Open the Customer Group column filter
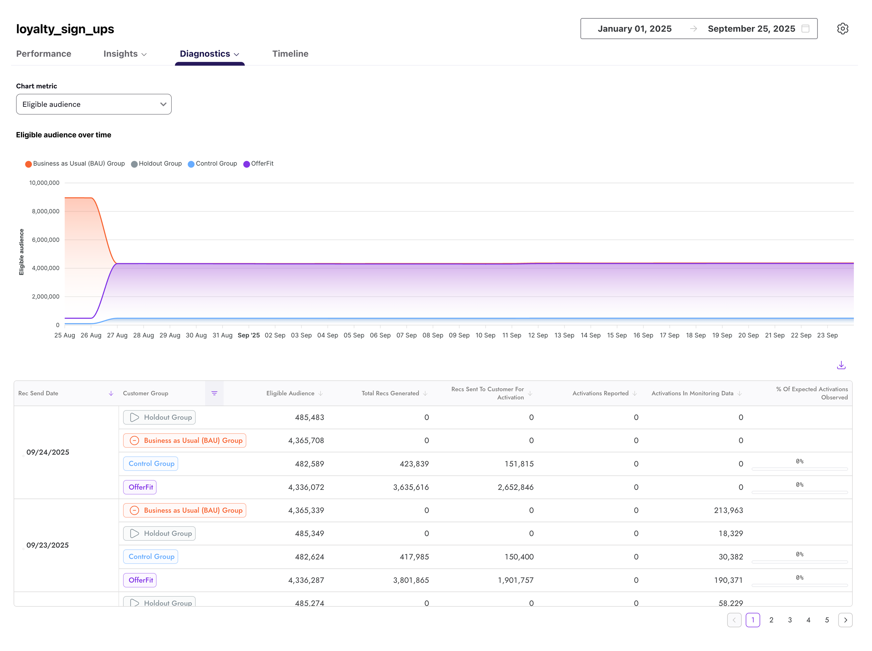The width and height of the screenshot is (872, 651). [214, 393]
